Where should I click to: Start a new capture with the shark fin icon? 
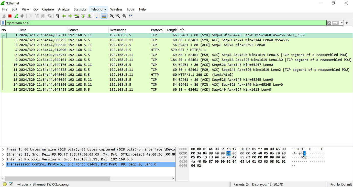[4, 16]
